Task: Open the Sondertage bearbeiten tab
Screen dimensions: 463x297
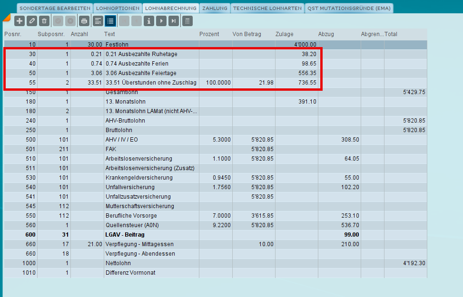Action: (55, 8)
